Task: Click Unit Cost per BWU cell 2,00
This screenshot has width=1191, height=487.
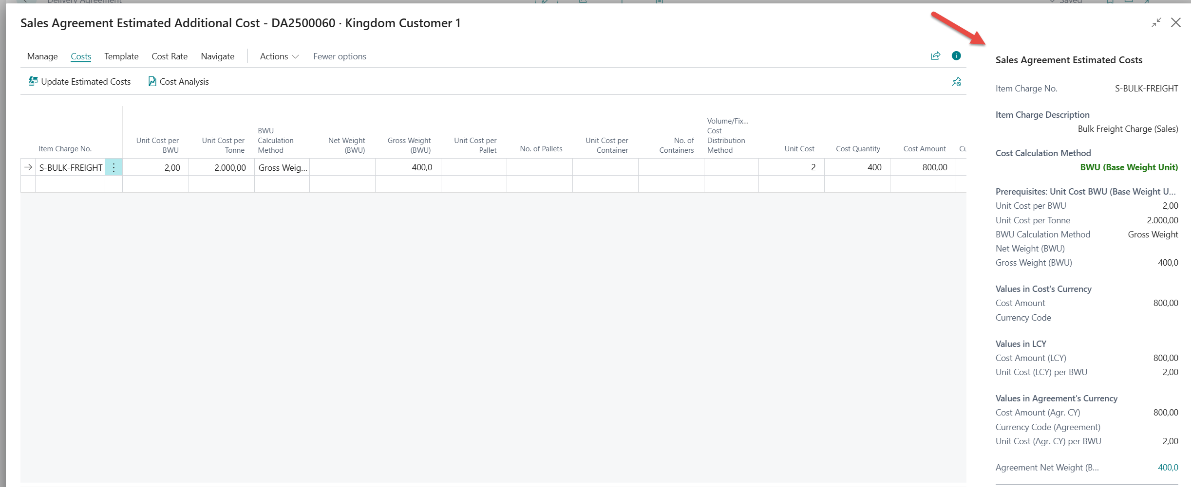Action: point(156,167)
